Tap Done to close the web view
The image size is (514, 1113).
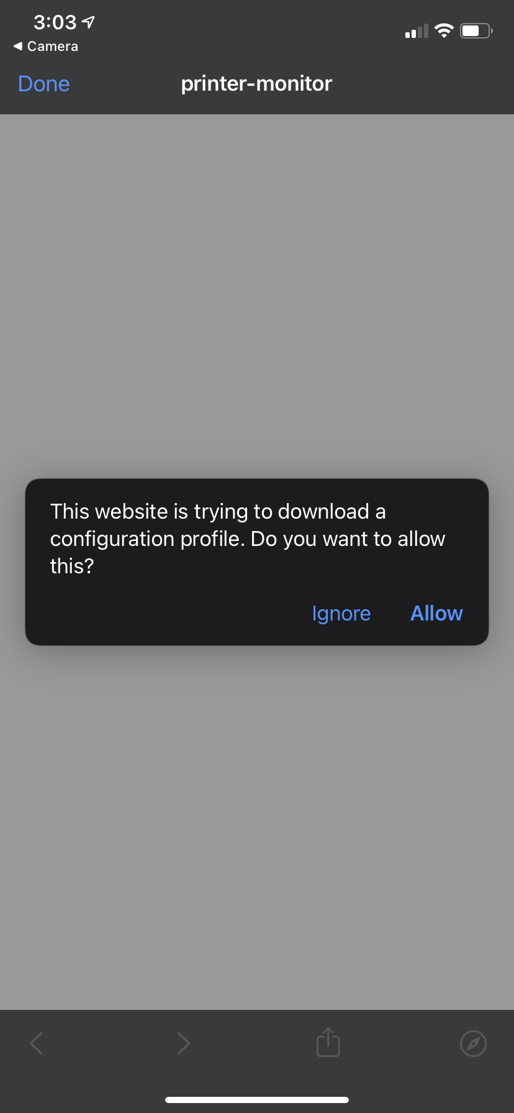coord(44,84)
